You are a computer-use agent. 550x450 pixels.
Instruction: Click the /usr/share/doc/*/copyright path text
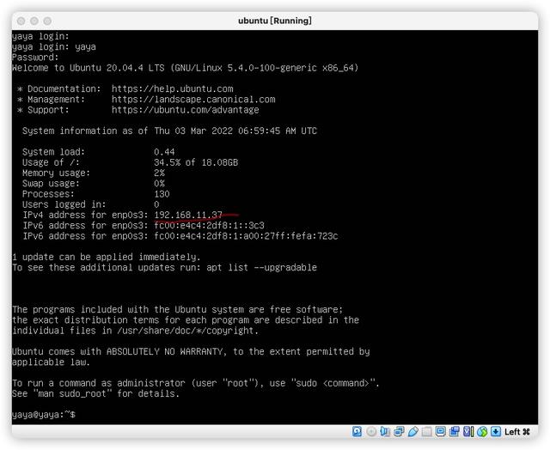[x=185, y=331]
